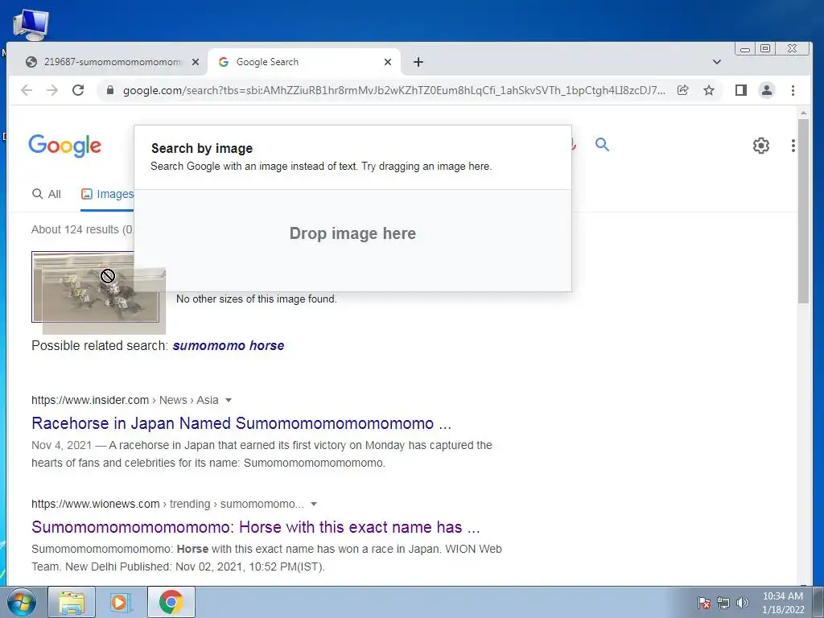Switch to the All results tab
Image resolution: width=824 pixels, height=618 pixels.
click(47, 194)
